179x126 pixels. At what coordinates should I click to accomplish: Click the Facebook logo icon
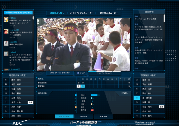coord(78,73)
